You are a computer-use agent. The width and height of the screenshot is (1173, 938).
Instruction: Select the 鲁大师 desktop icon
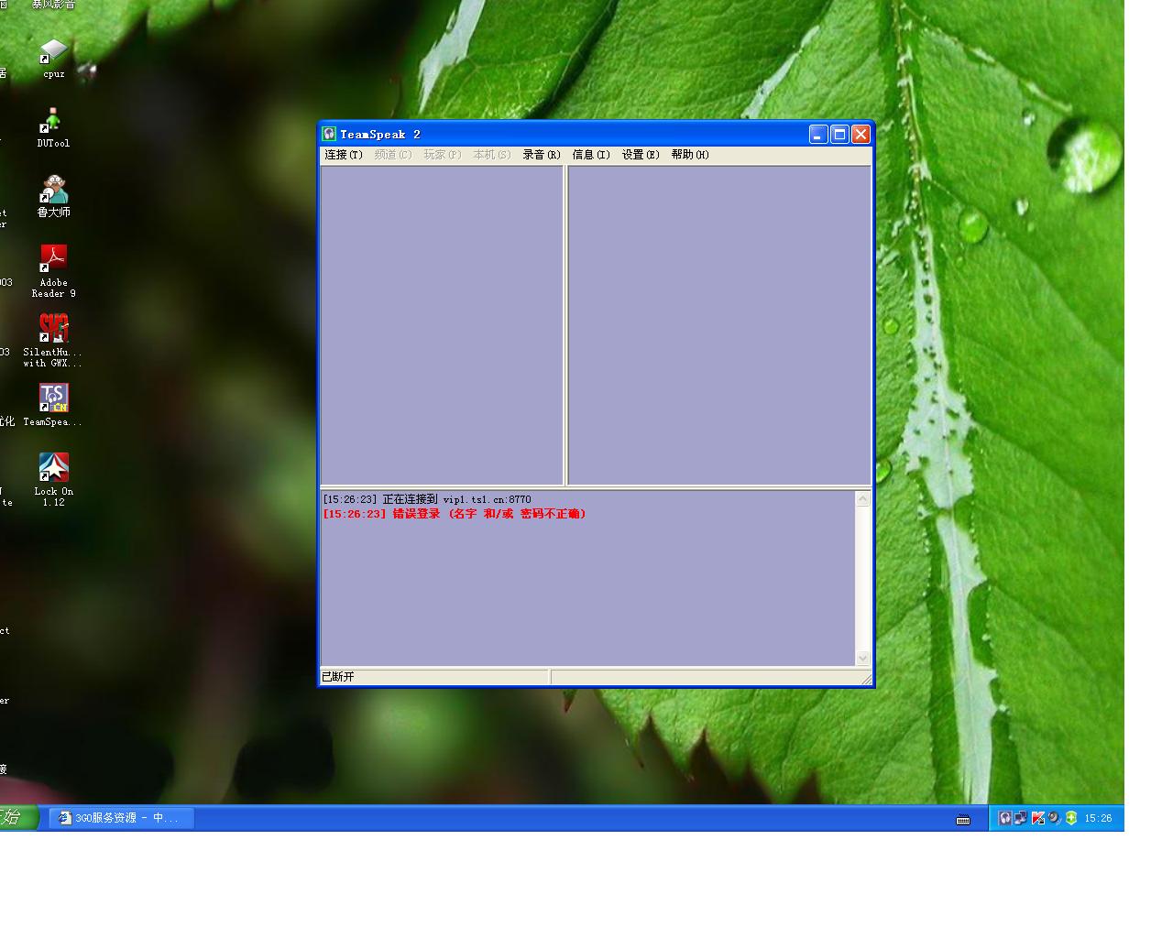point(53,196)
